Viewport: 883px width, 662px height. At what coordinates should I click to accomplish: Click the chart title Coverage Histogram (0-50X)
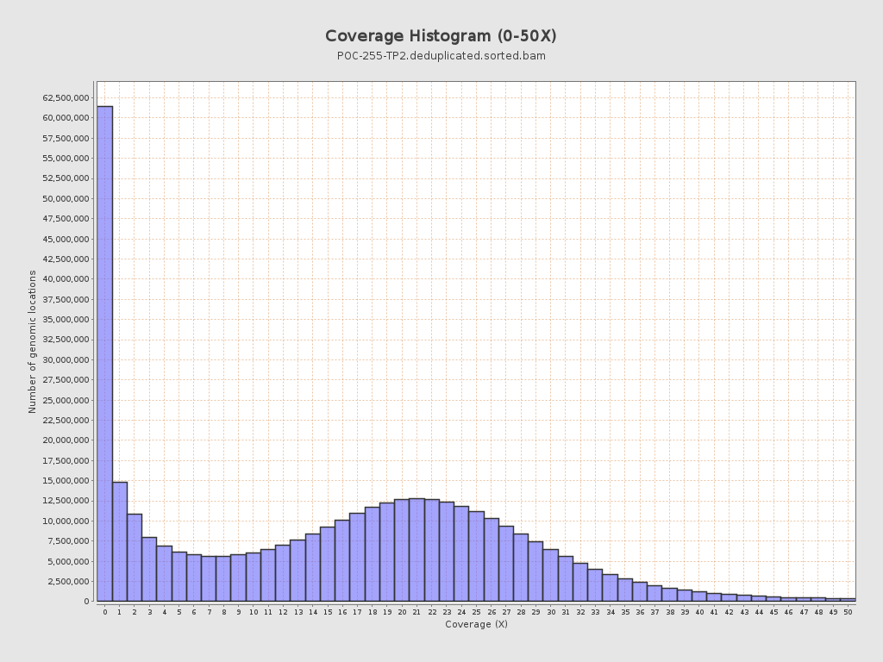pos(441,36)
